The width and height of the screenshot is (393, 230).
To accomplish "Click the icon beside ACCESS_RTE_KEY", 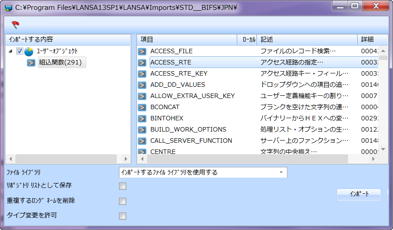I will point(142,74).
